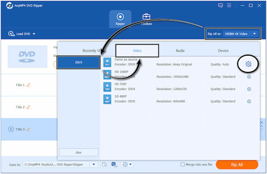
Task: Open the Toolbox tab
Action: point(146,19)
